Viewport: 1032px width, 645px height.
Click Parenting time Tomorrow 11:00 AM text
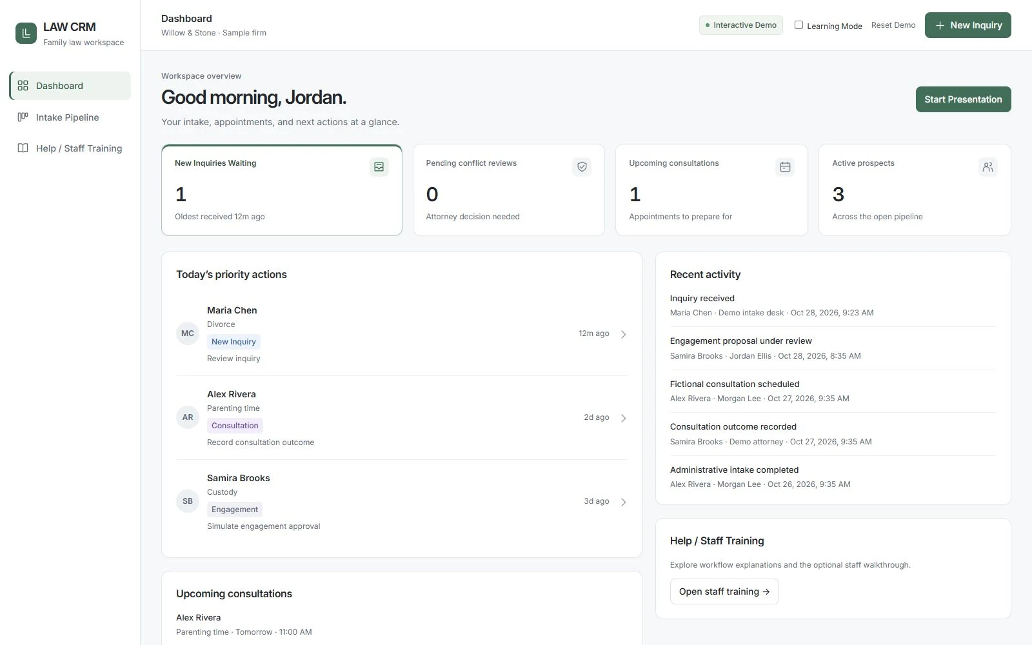tap(244, 632)
